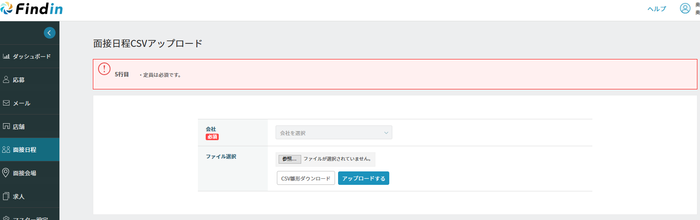The image size is (700, 220).
Task: Click the Findin logo
Action: pos(32,9)
